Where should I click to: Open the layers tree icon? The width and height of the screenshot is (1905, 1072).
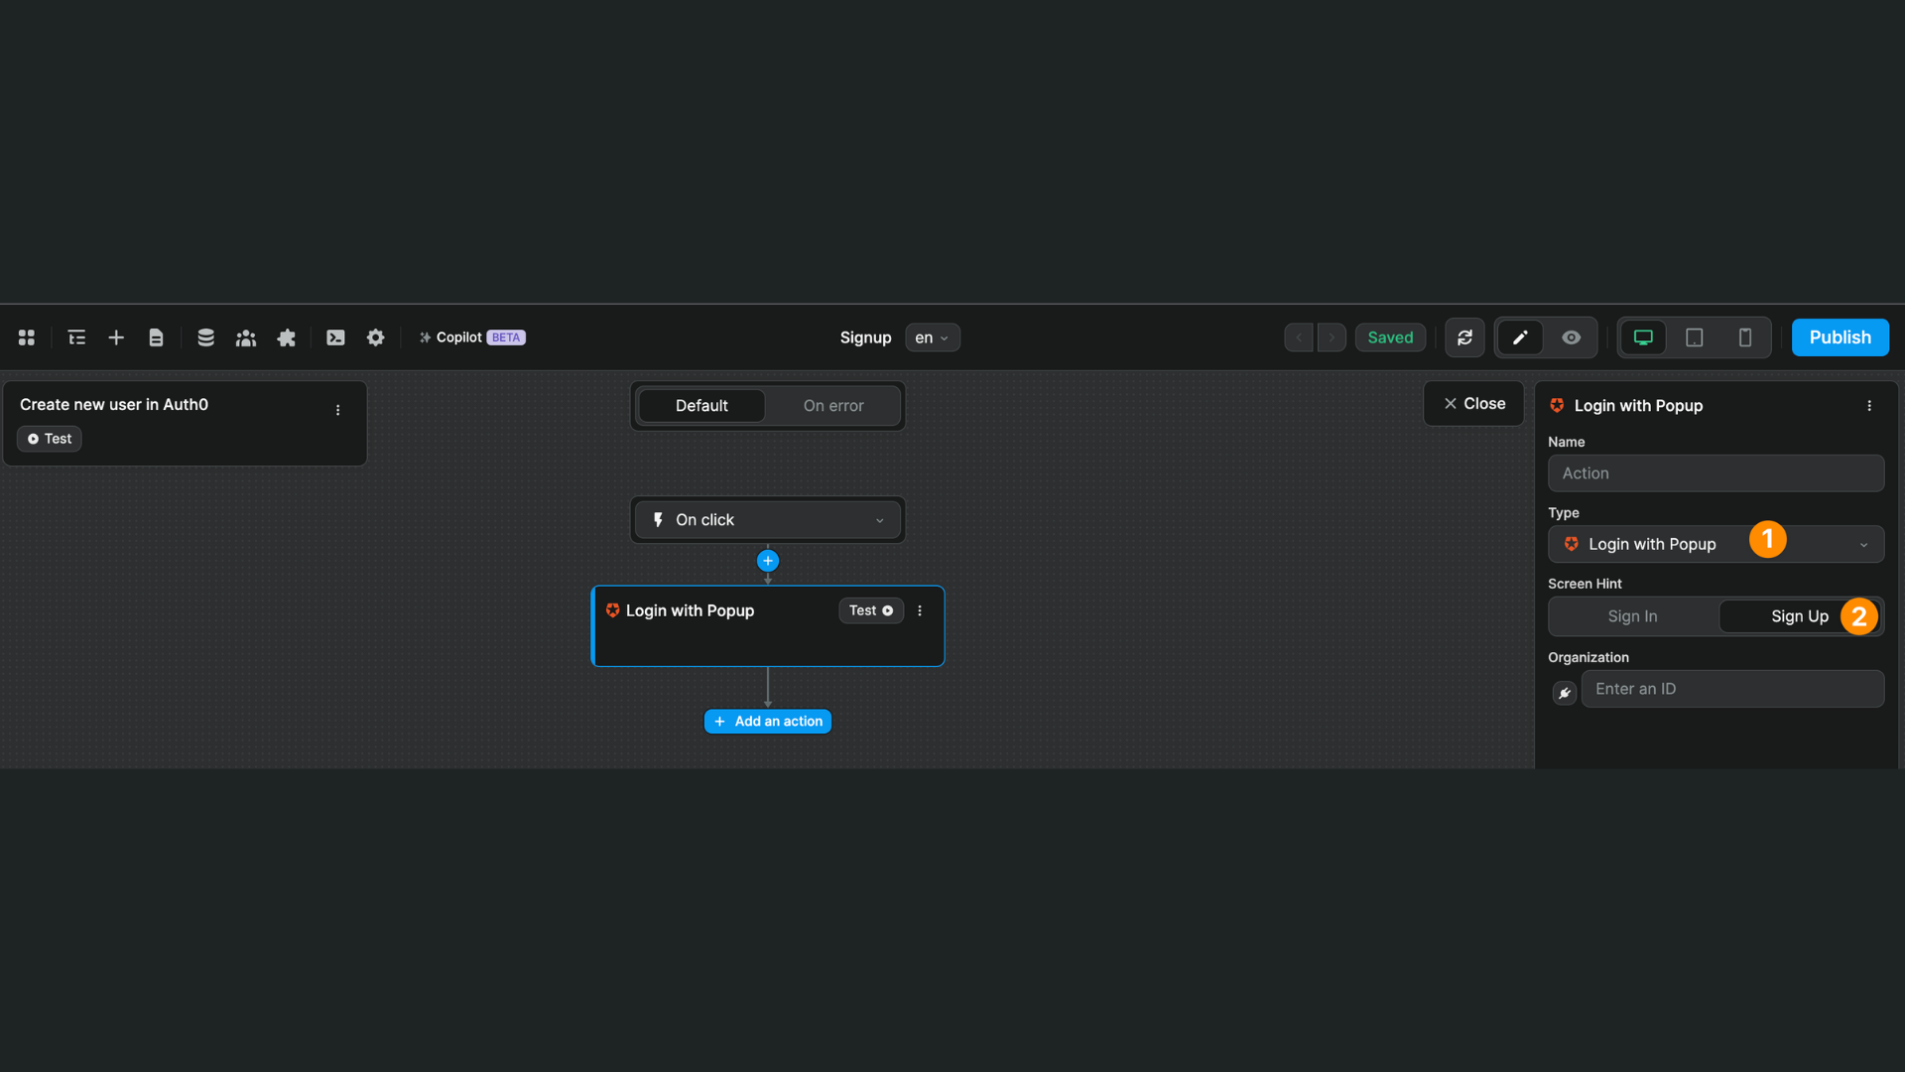(76, 337)
